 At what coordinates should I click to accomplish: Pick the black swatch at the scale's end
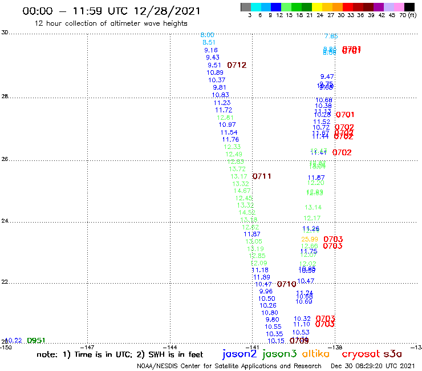(409, 7)
